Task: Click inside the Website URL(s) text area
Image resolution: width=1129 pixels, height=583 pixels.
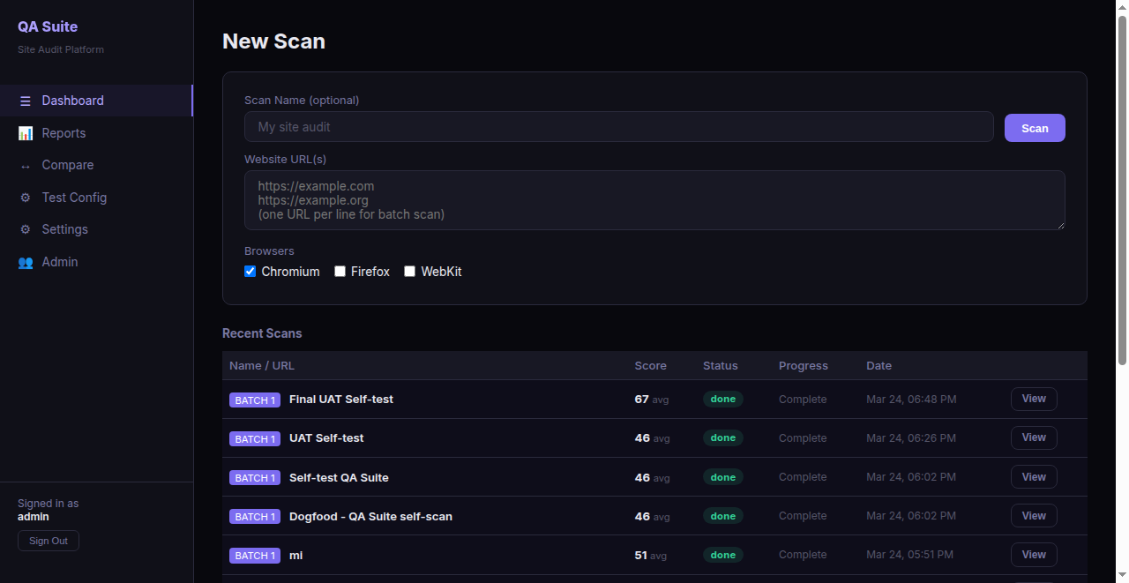Action: pyautogui.click(x=654, y=200)
